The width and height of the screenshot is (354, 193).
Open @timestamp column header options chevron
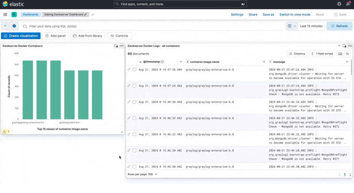tap(181, 62)
